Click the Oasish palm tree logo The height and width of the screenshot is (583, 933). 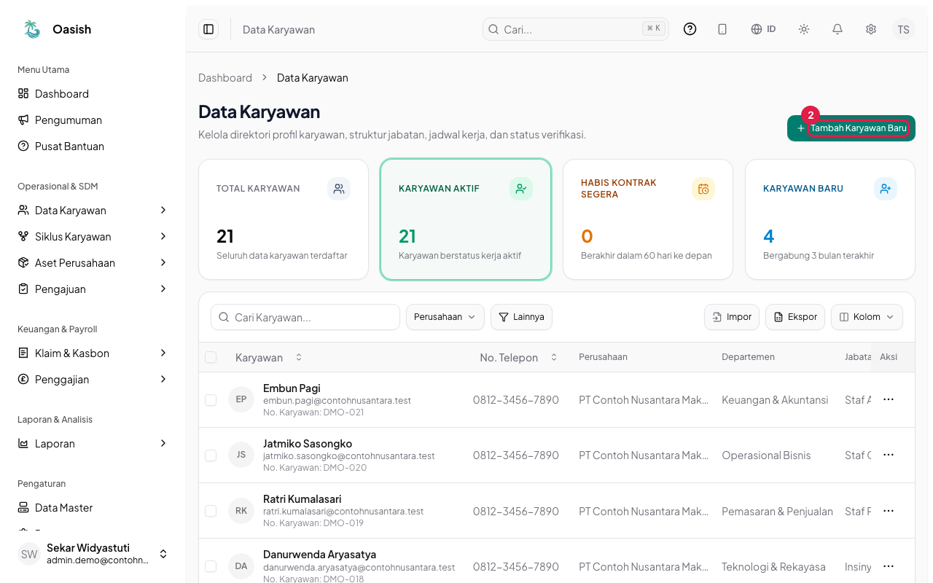32,29
